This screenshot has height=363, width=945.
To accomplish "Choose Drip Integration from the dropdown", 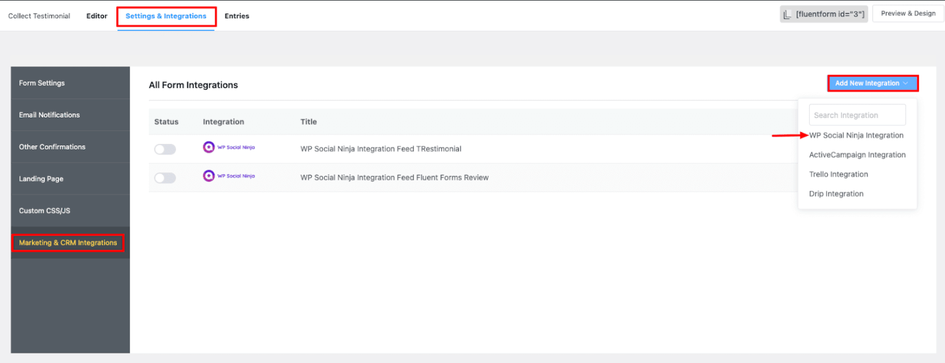I will tap(835, 193).
